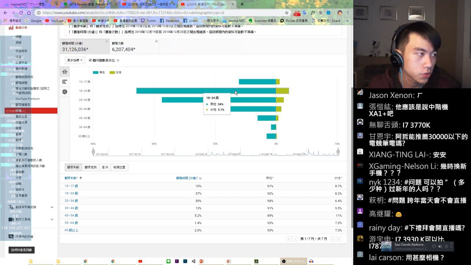Open the 訂閱人數 sidebar report
Image resolution: width=471 pixels, height=265 pixels.
[21, 154]
